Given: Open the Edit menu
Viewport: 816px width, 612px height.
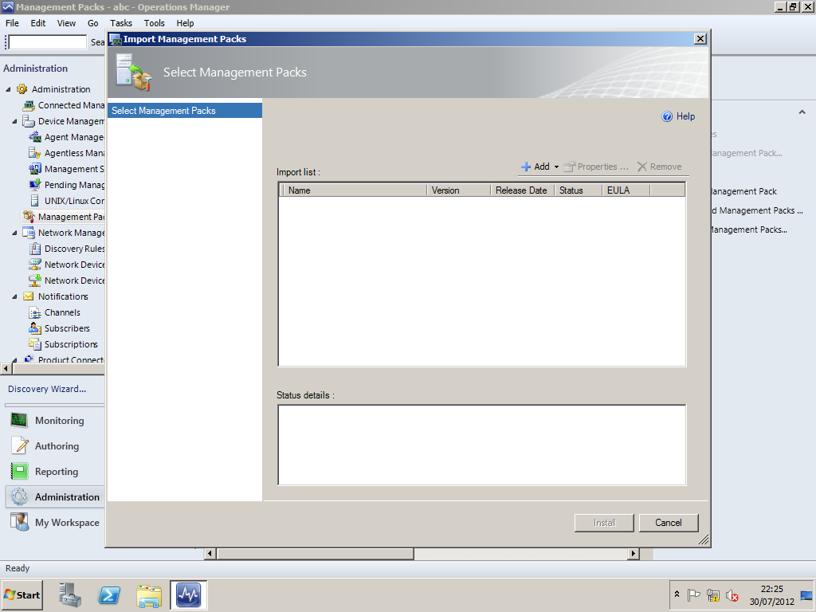Looking at the screenshot, I should tap(38, 23).
